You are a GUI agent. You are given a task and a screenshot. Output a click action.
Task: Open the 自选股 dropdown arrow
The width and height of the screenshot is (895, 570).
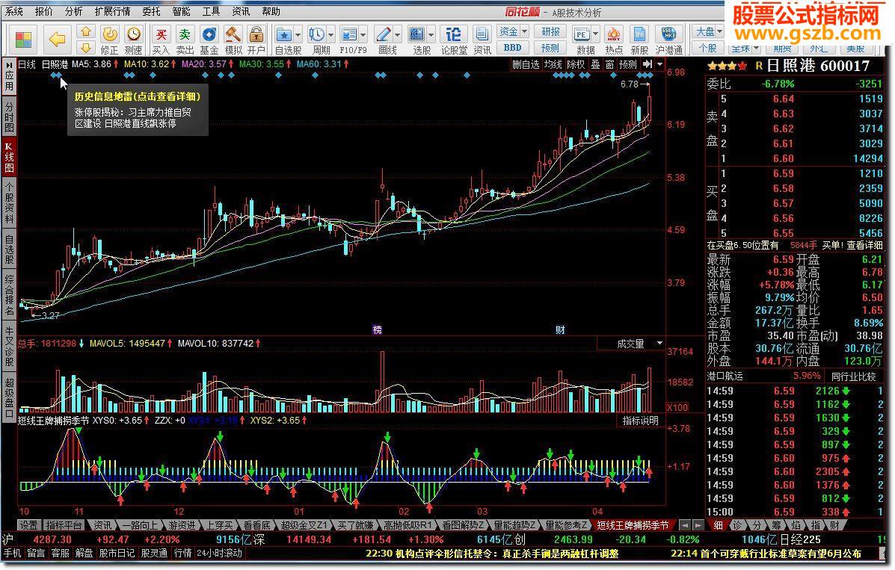point(298,35)
